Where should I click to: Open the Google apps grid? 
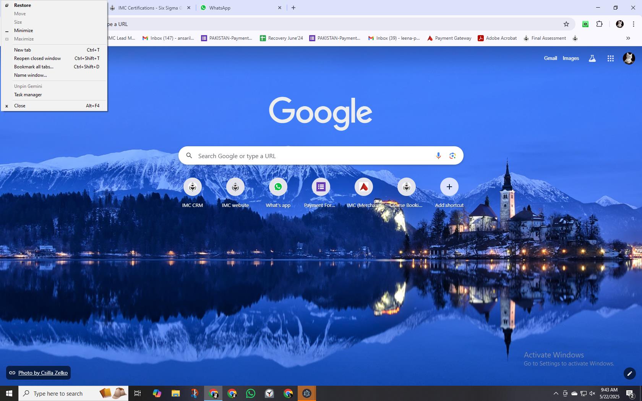point(611,58)
